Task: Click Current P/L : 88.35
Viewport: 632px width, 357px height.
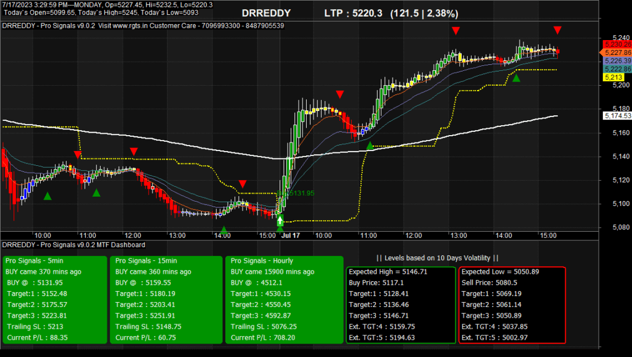Action: 38,338
